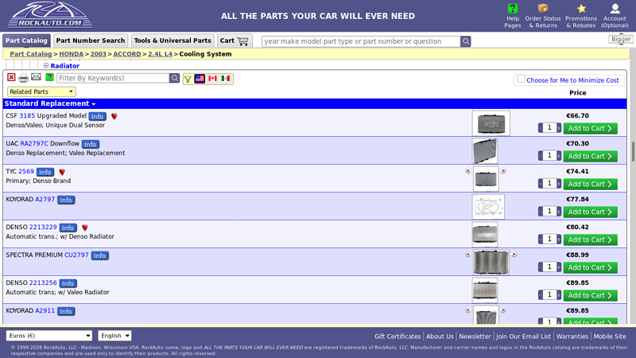
Task: Open the English language dropdown
Action: tap(114, 336)
